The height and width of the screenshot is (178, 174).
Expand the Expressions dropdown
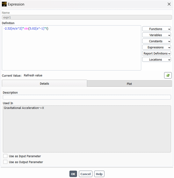pyautogui.click(x=156, y=47)
